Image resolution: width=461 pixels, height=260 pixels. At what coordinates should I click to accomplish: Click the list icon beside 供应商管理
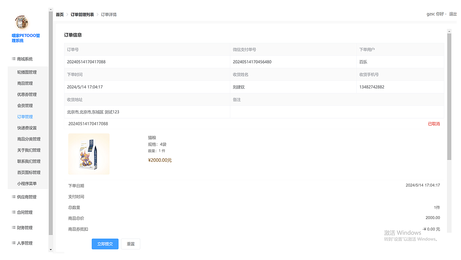click(14, 197)
